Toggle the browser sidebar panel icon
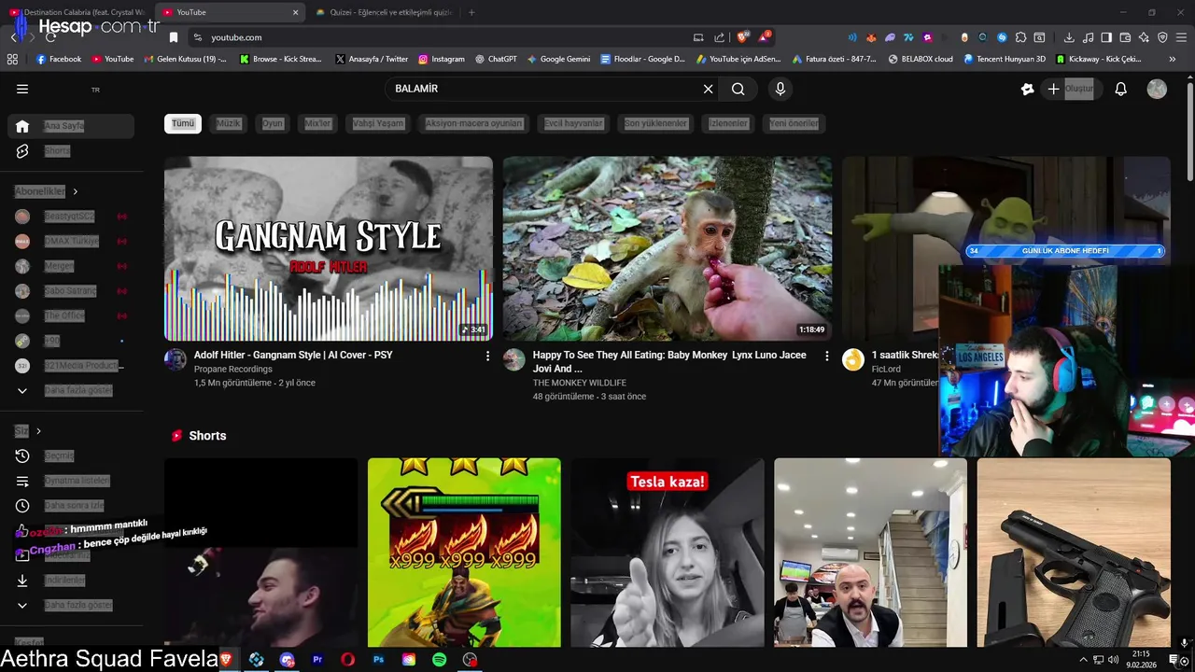 pyautogui.click(x=1106, y=37)
